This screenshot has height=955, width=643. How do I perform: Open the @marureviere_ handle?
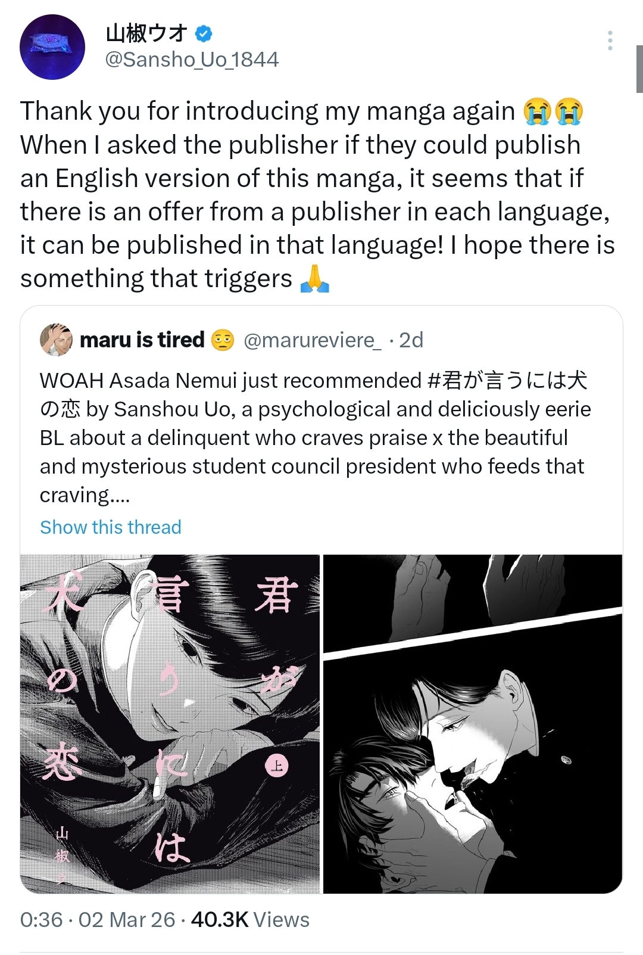click(313, 340)
